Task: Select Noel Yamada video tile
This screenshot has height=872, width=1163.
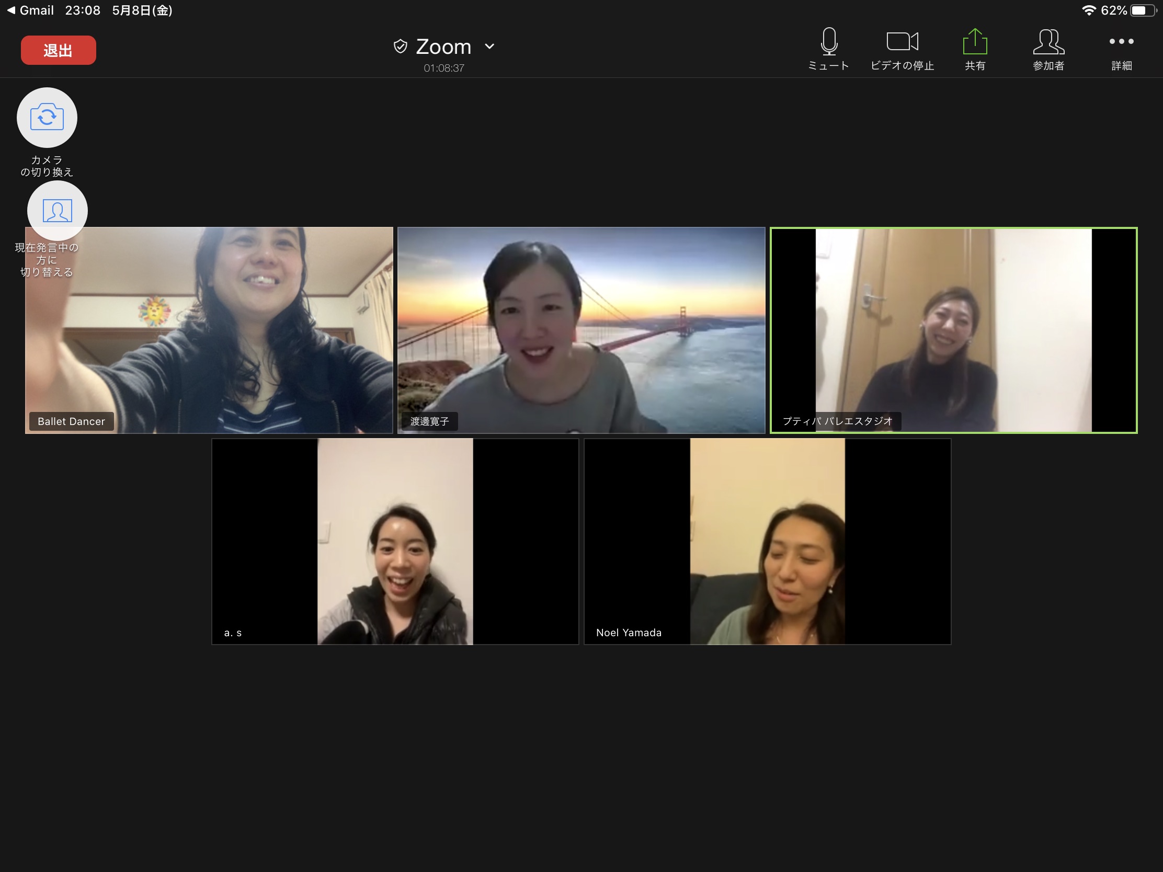Action: (767, 542)
